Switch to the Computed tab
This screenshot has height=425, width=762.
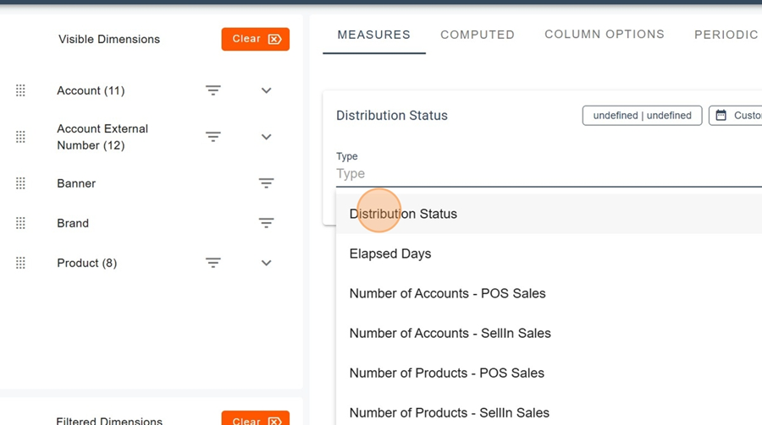click(x=478, y=35)
